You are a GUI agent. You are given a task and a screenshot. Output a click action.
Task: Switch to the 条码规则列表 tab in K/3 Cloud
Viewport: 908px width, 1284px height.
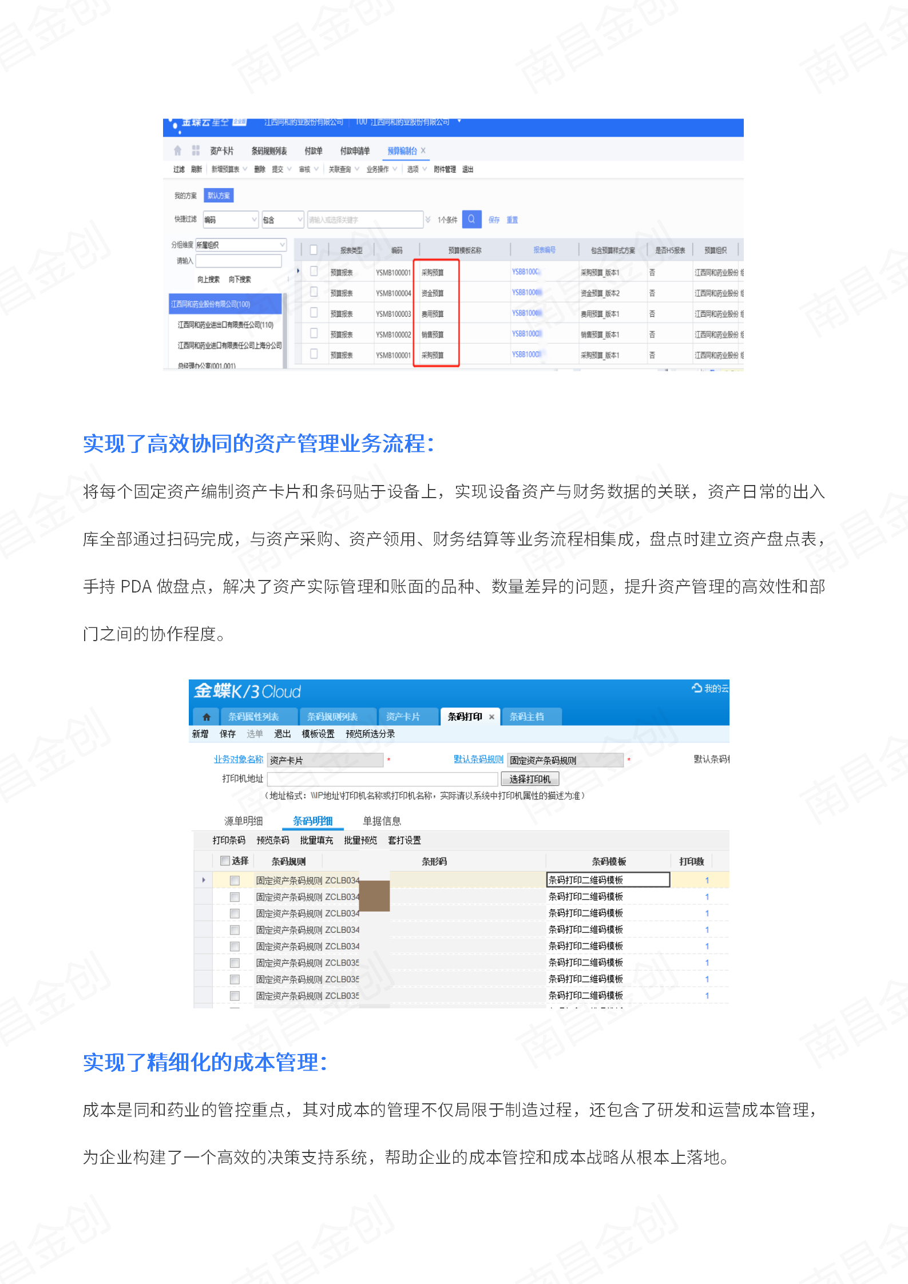[x=332, y=717]
